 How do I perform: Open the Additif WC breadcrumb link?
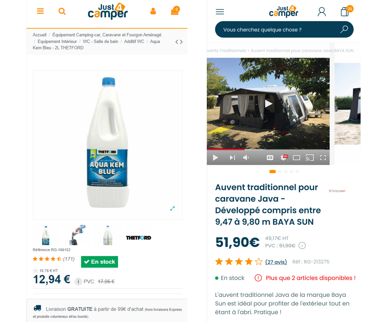pos(134,42)
